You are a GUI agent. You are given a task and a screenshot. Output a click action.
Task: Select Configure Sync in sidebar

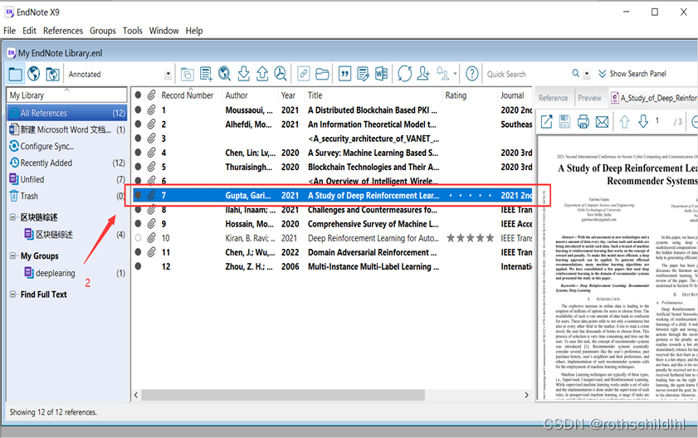(46, 146)
